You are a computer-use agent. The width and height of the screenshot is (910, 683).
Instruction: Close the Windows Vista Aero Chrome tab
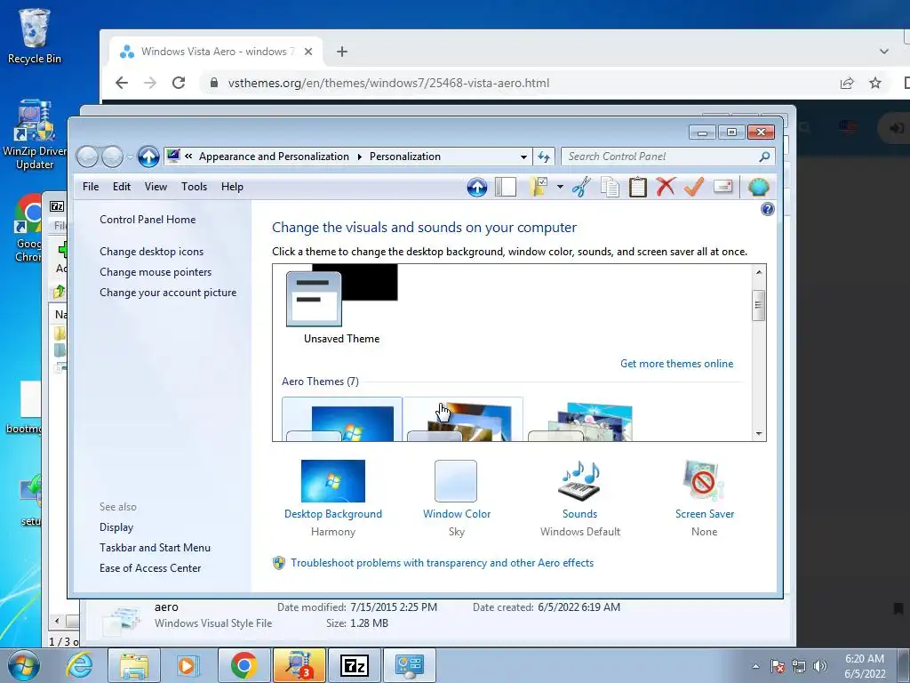(x=308, y=52)
